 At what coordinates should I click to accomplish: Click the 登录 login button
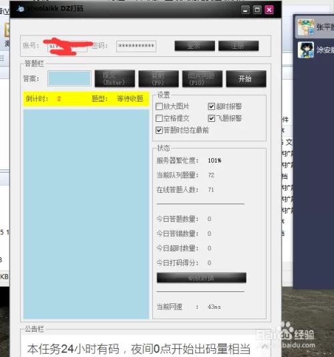194,46
